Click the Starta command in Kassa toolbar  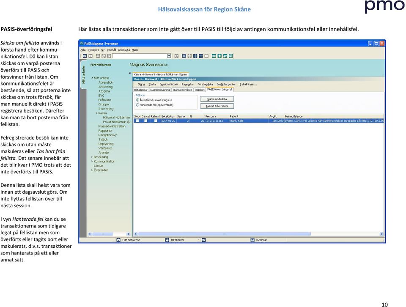point(152,85)
